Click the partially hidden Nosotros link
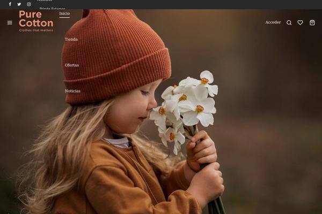 click(45, 1)
